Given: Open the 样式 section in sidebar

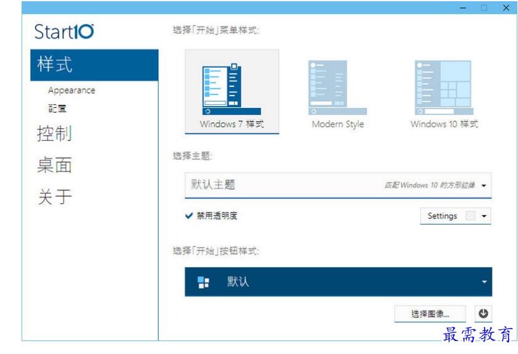Looking at the screenshot, I should click(94, 65).
